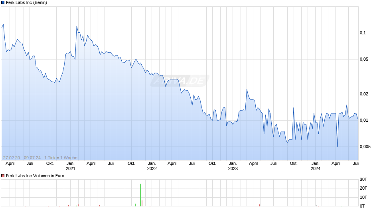The image size is (375, 210).
Task: Click the red Volumen legend square
Action: pos(3,176)
